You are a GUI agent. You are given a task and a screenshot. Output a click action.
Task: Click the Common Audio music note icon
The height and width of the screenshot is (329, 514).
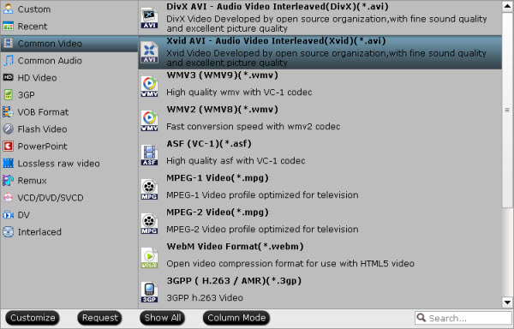[x=8, y=61]
